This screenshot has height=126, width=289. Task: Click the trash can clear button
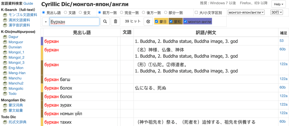[x=115, y=21]
